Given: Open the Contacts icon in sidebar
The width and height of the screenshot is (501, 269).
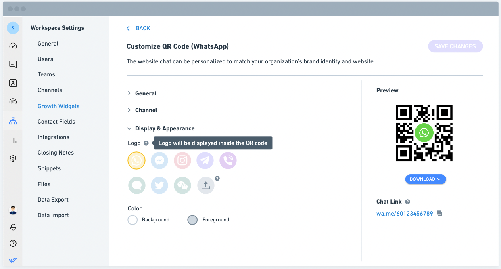Looking at the screenshot, I should coord(13,83).
